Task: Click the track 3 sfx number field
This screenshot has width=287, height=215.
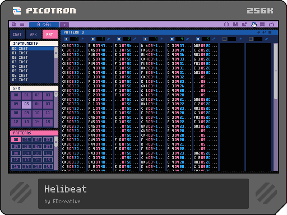Action: point(154,39)
